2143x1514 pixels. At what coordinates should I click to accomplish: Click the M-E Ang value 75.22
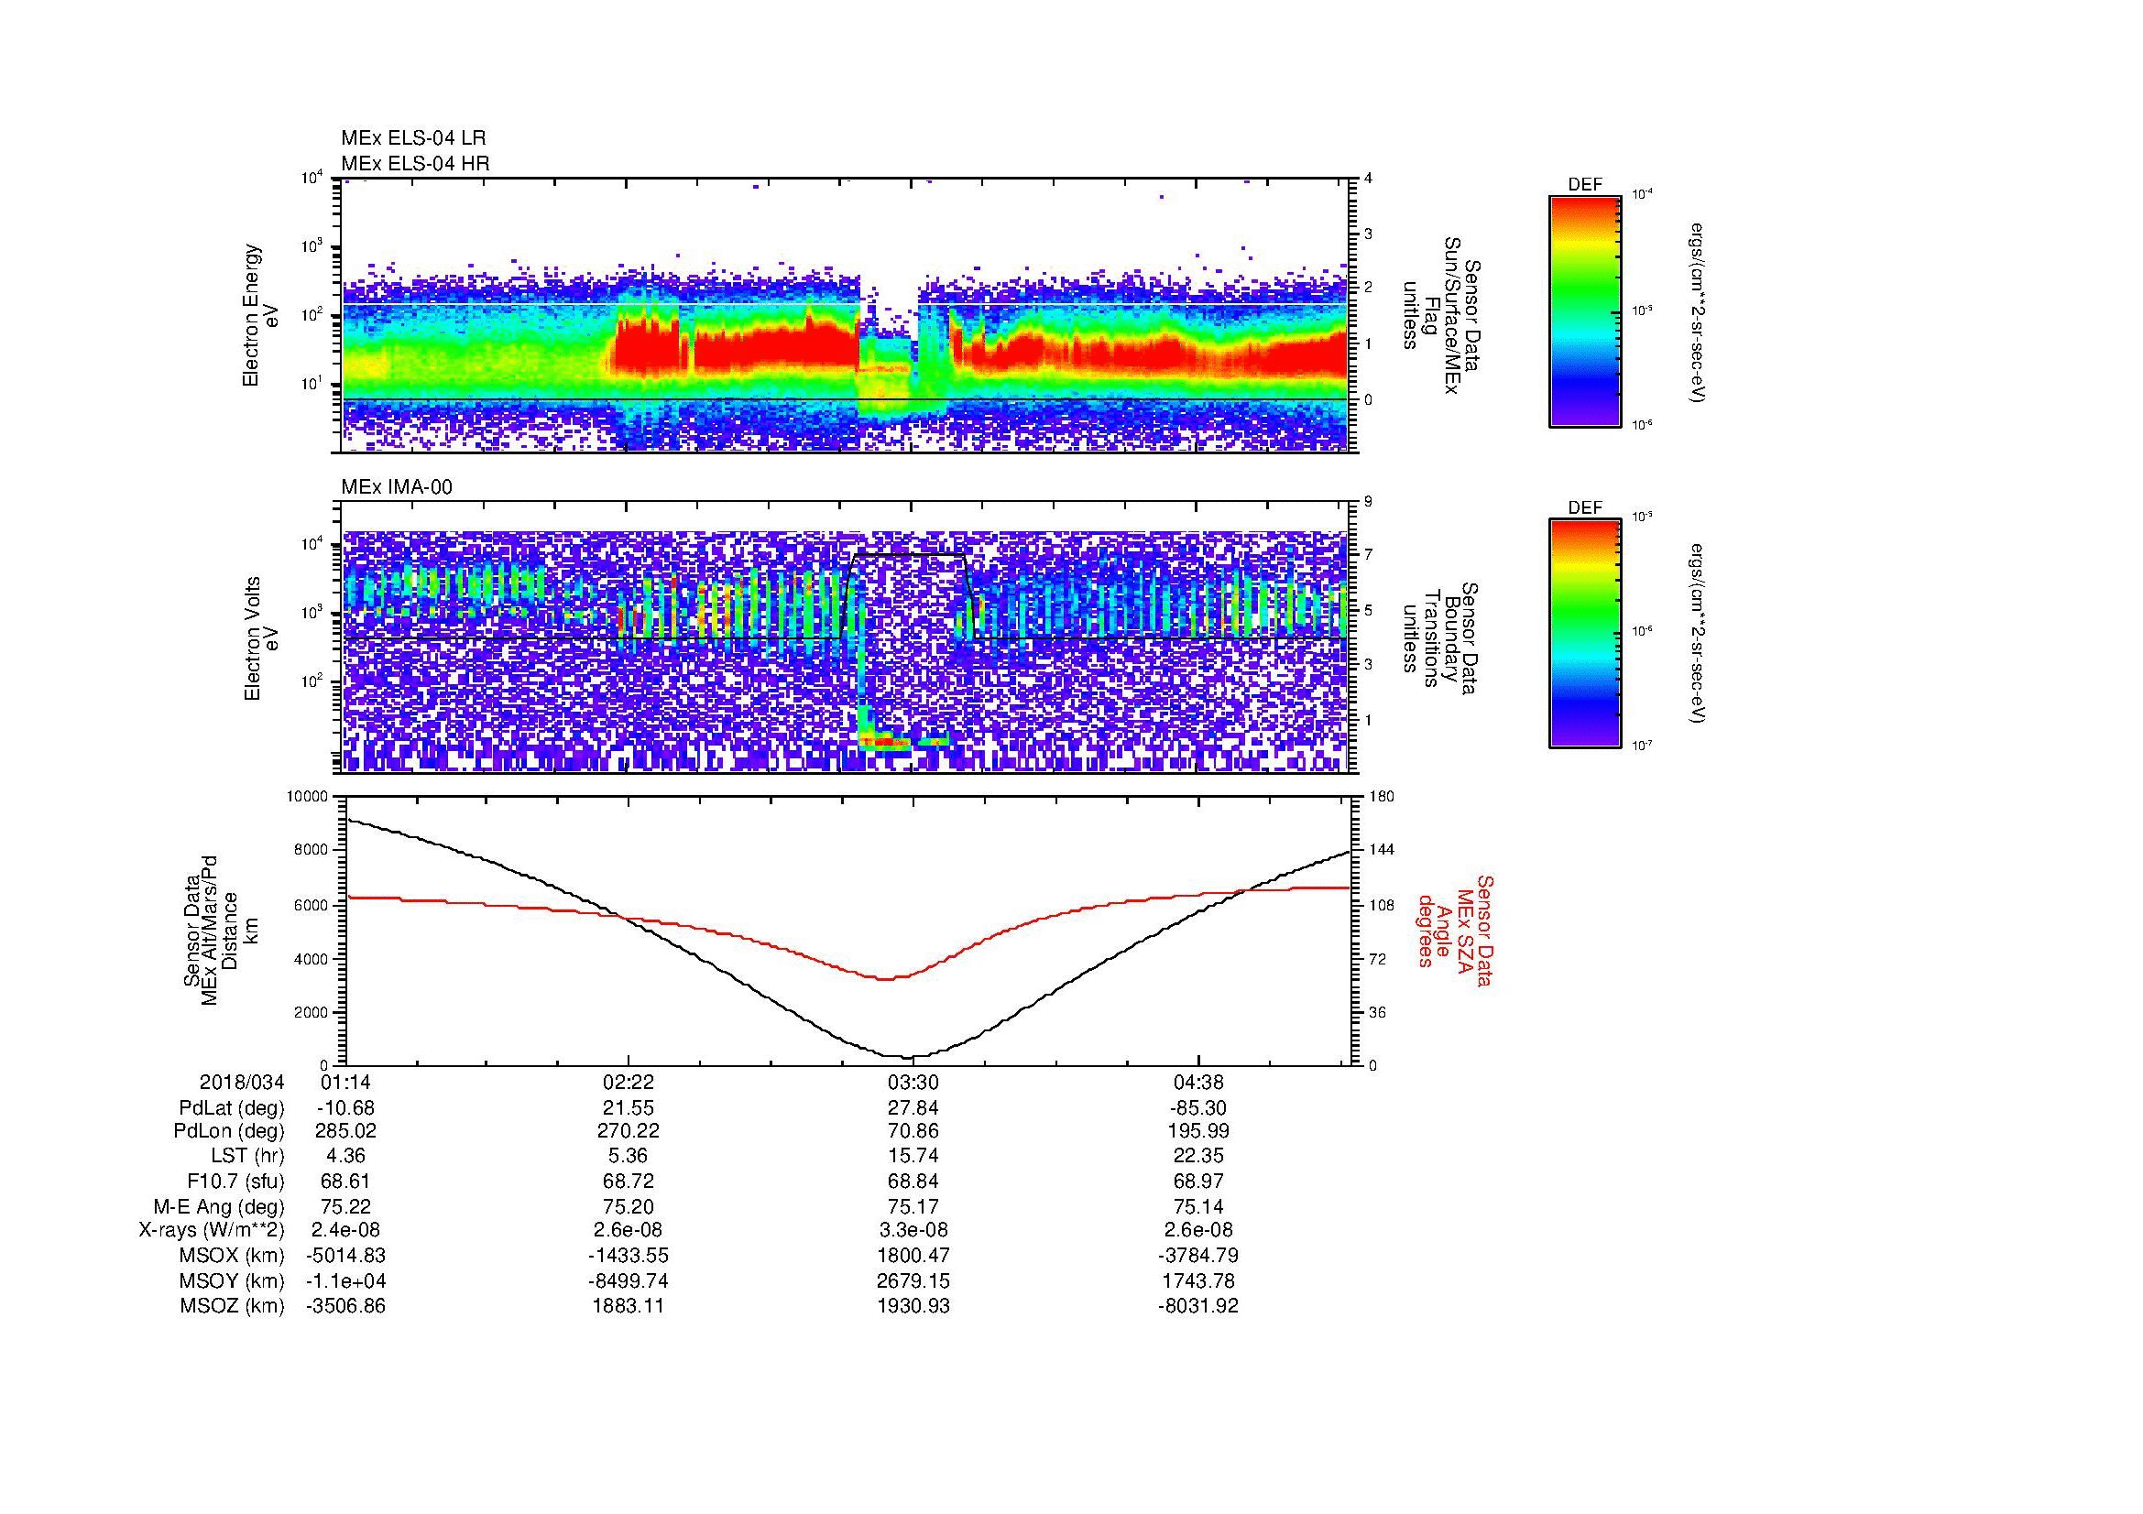point(346,1206)
